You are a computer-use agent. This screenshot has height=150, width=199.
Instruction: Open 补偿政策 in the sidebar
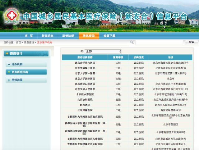(26, 80)
